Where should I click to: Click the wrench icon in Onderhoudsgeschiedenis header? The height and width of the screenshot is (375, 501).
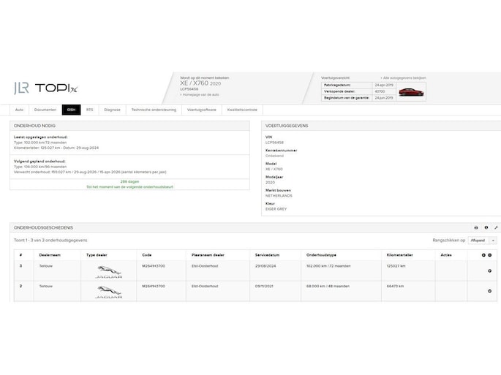(495, 227)
